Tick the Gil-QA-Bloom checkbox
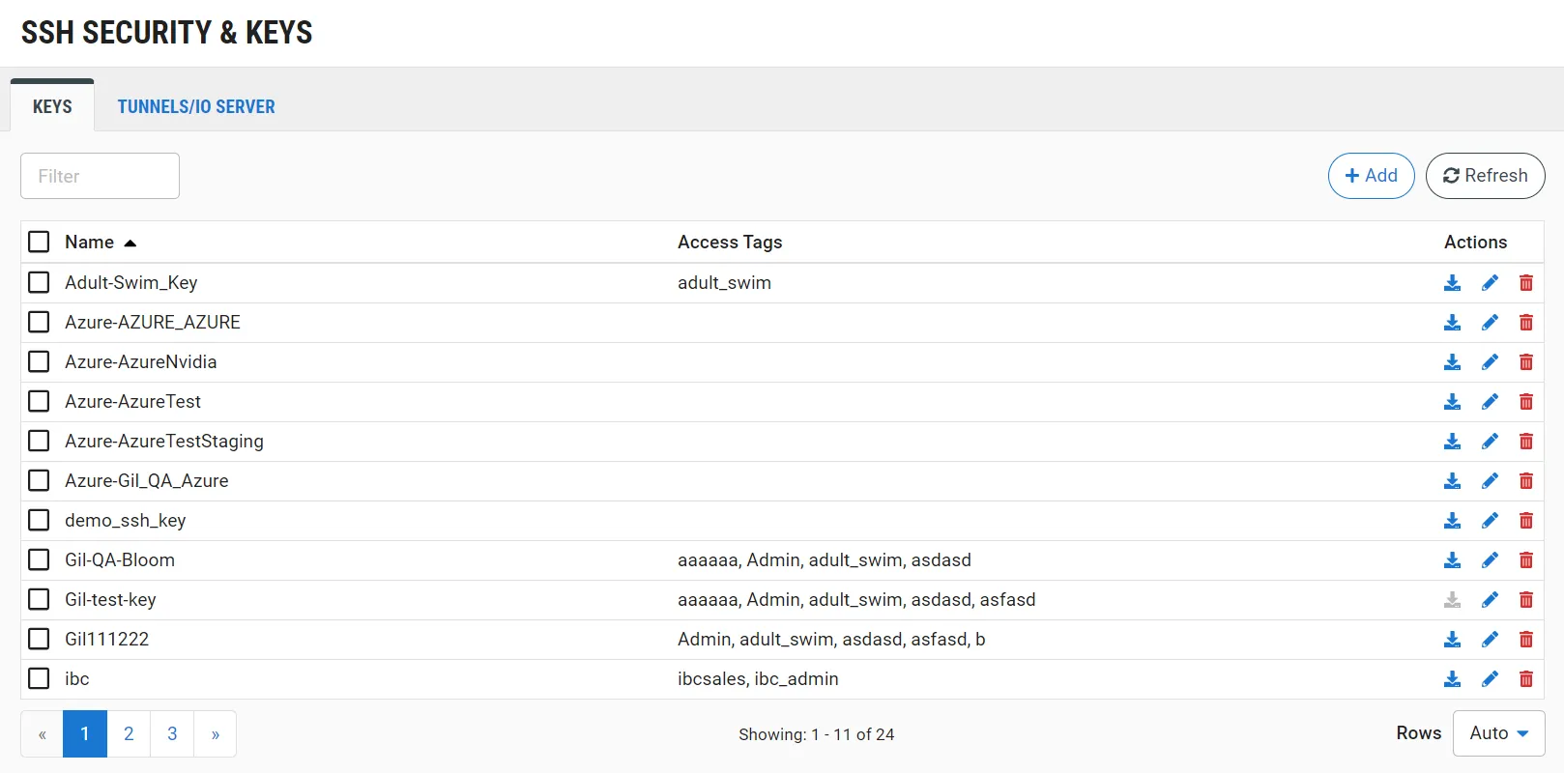1564x773 pixels. (x=39, y=559)
